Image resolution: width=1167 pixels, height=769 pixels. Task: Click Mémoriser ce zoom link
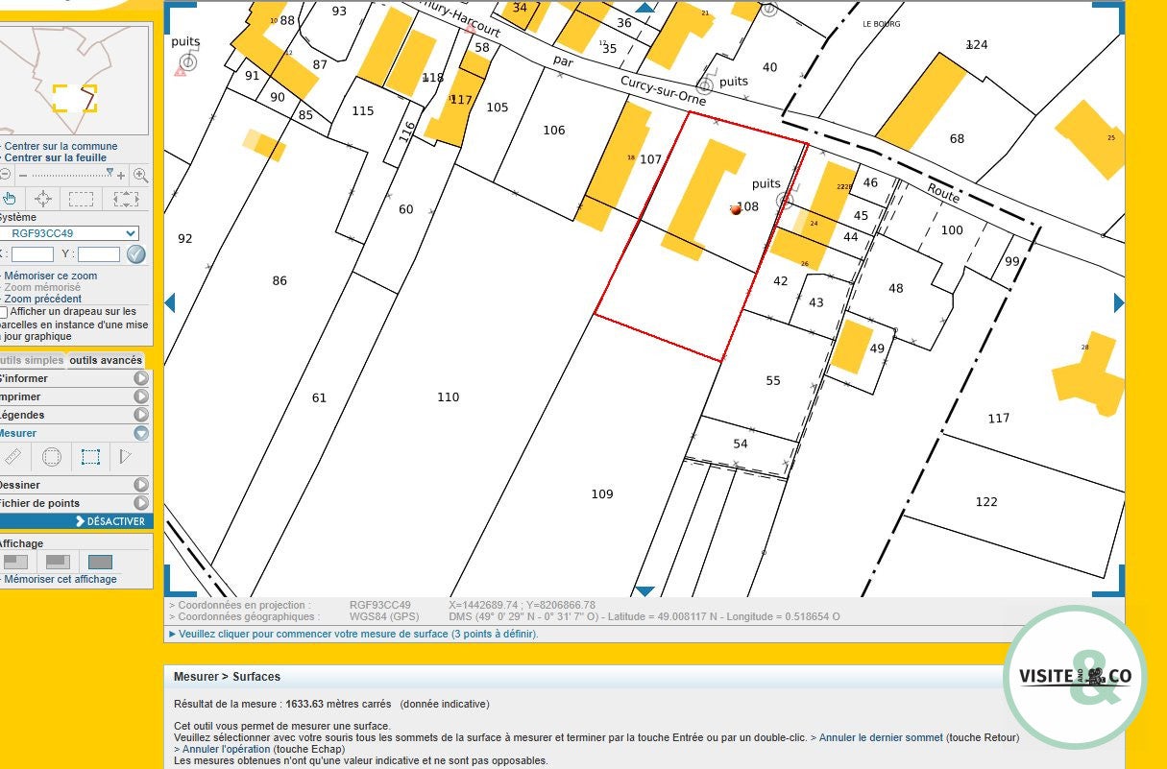[x=50, y=276]
